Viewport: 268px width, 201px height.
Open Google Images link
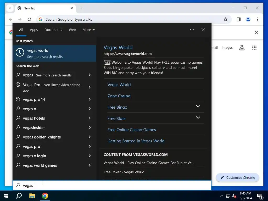click(227, 48)
